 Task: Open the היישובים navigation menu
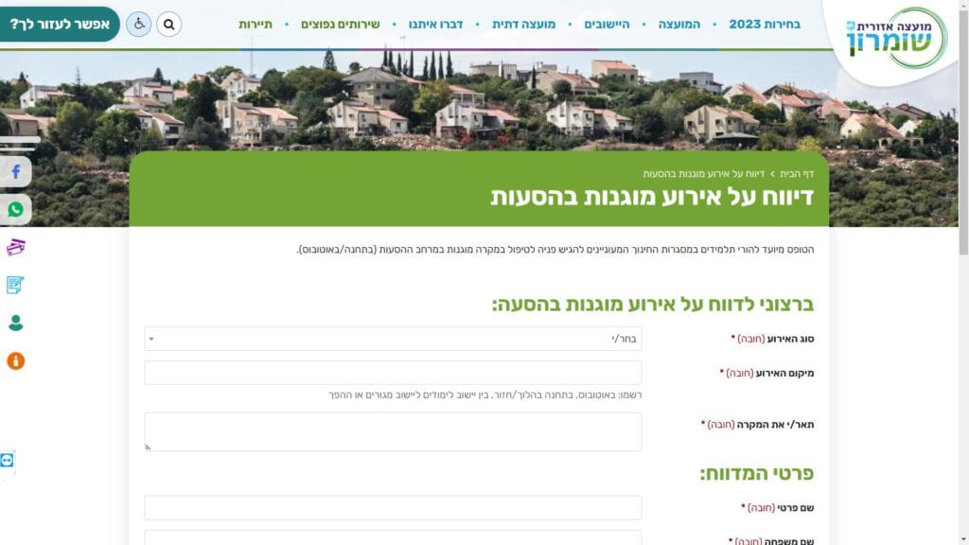605,24
